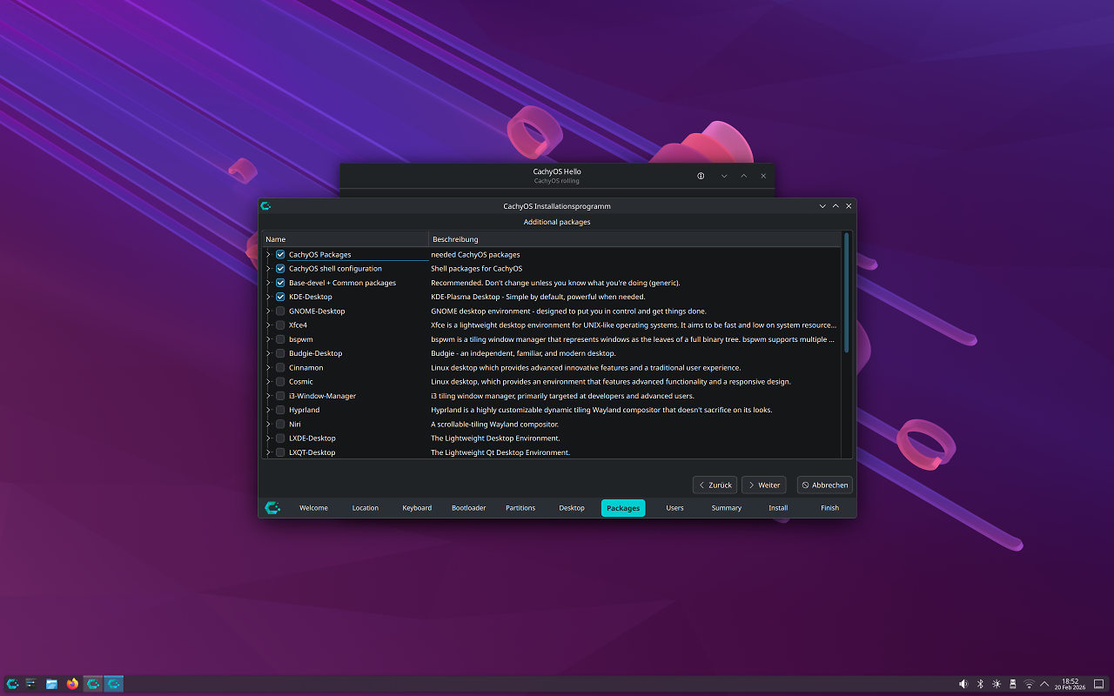Open the CachyOS application launcher

12,684
